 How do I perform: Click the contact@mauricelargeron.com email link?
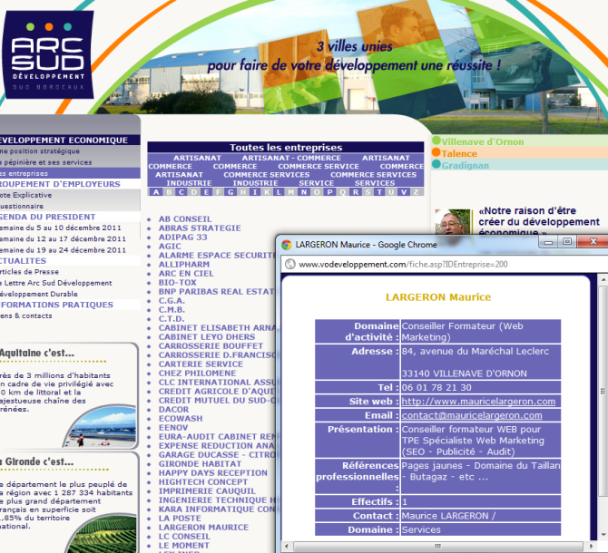pyautogui.click(x=472, y=415)
